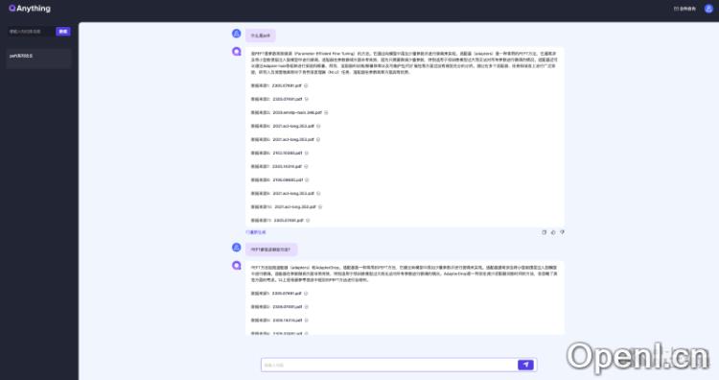Click the 2023.emnlp-main pdf file name in first reply
Screen dimensions: 719x380
(297, 112)
